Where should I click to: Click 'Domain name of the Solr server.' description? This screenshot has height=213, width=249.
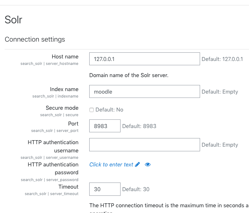pos(129,75)
